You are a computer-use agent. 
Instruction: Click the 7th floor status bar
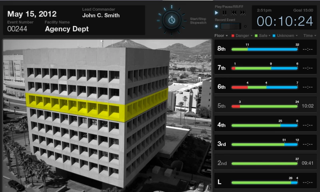coord(264,68)
